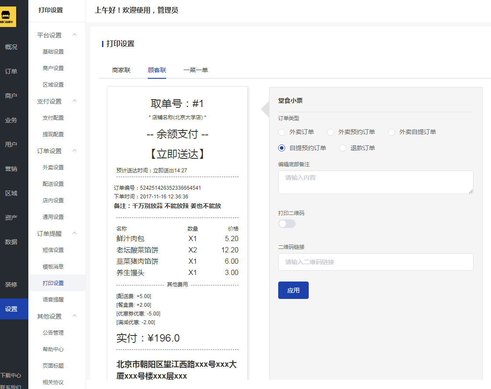Image resolution: width=491 pixels, height=389 pixels.
Task: Open 用户 in the main sidebar
Action: tap(11, 144)
